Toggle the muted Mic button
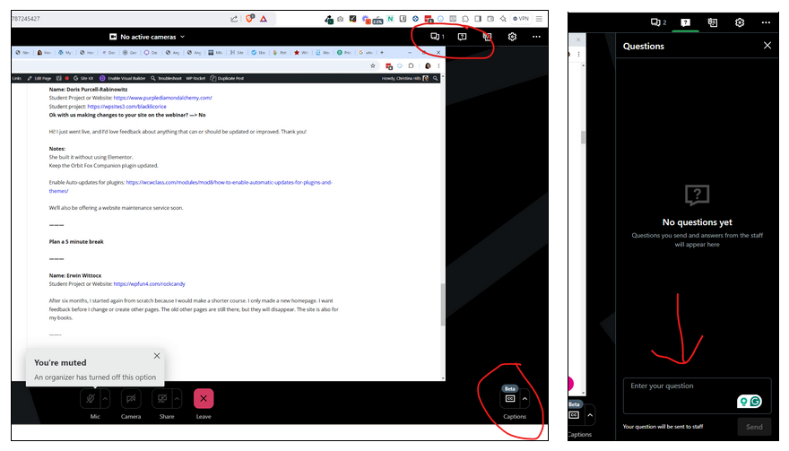 point(90,398)
